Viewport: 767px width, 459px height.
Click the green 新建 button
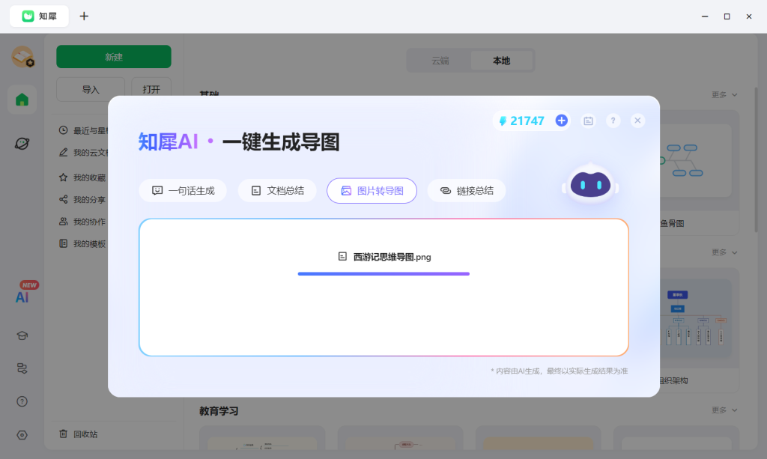click(114, 57)
